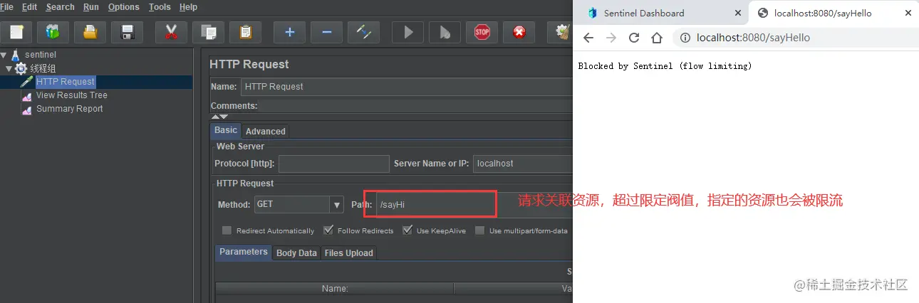Toggle the Use multipart/form-data checkbox
Screen dimensions: 919x303
pos(479,230)
